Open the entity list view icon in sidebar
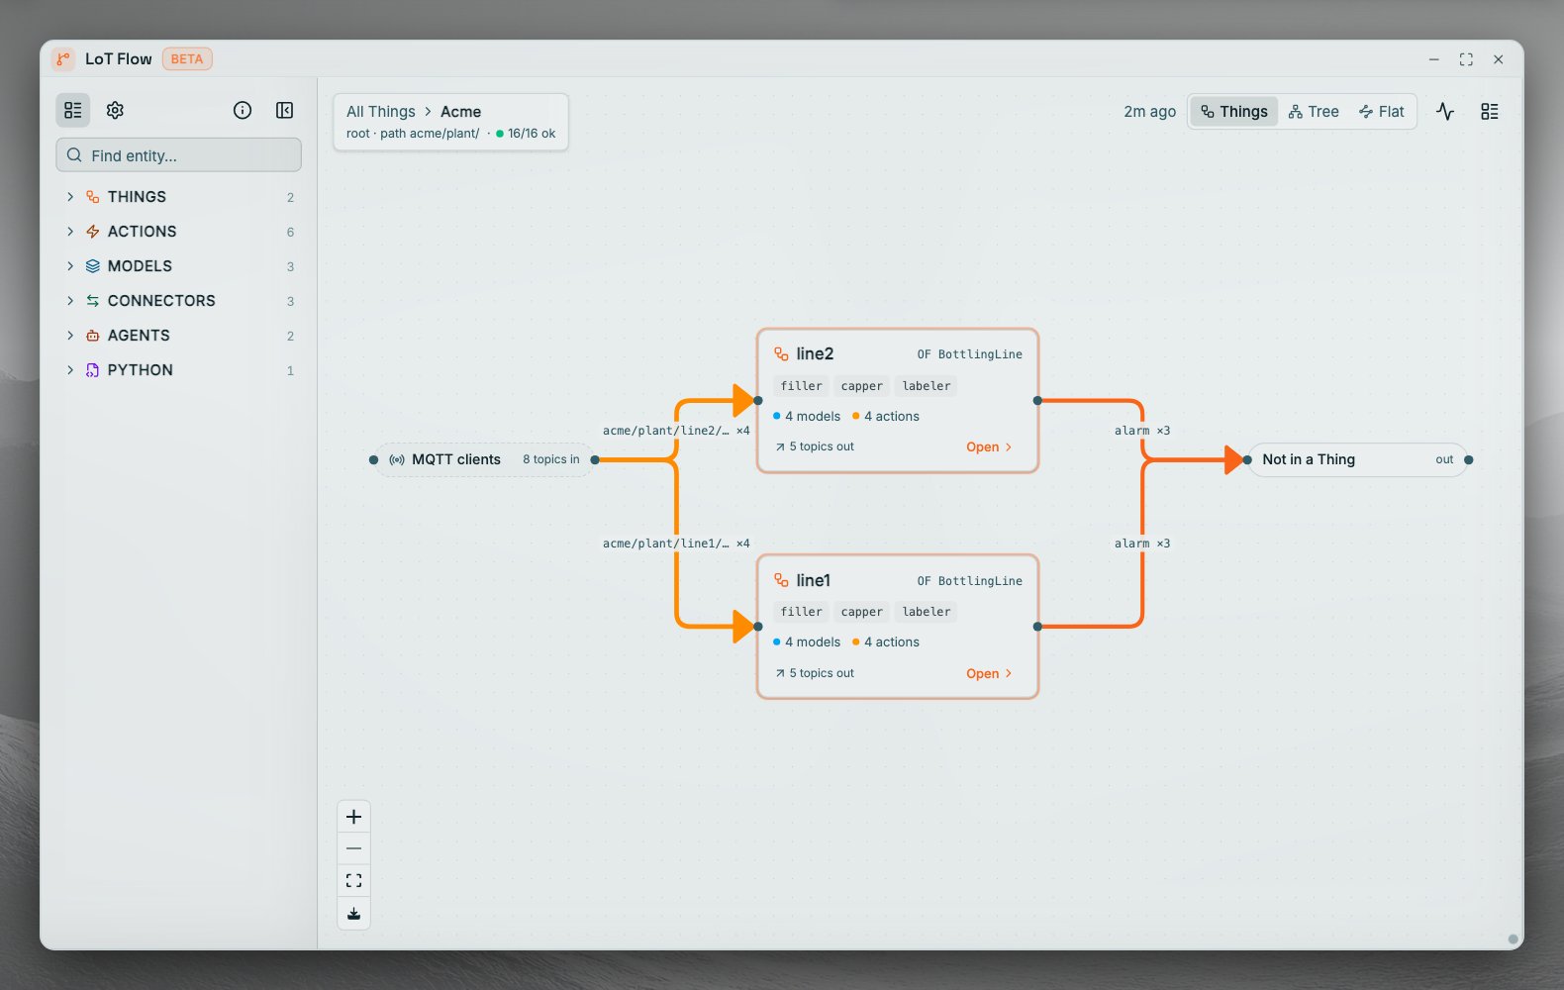This screenshot has width=1564, height=990. coord(73,110)
